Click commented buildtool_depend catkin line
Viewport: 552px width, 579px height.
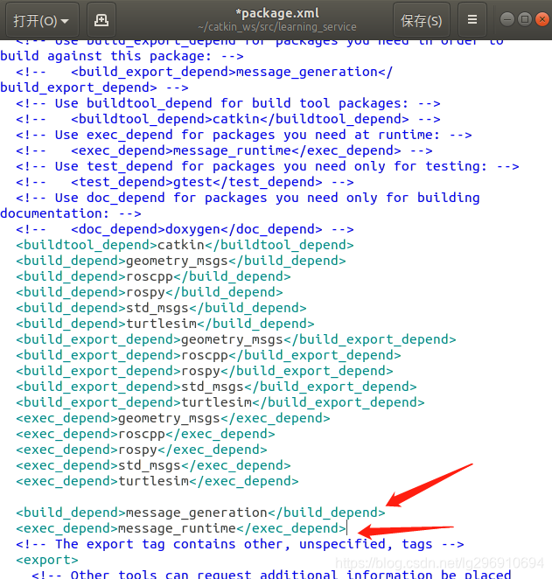[x=228, y=119]
